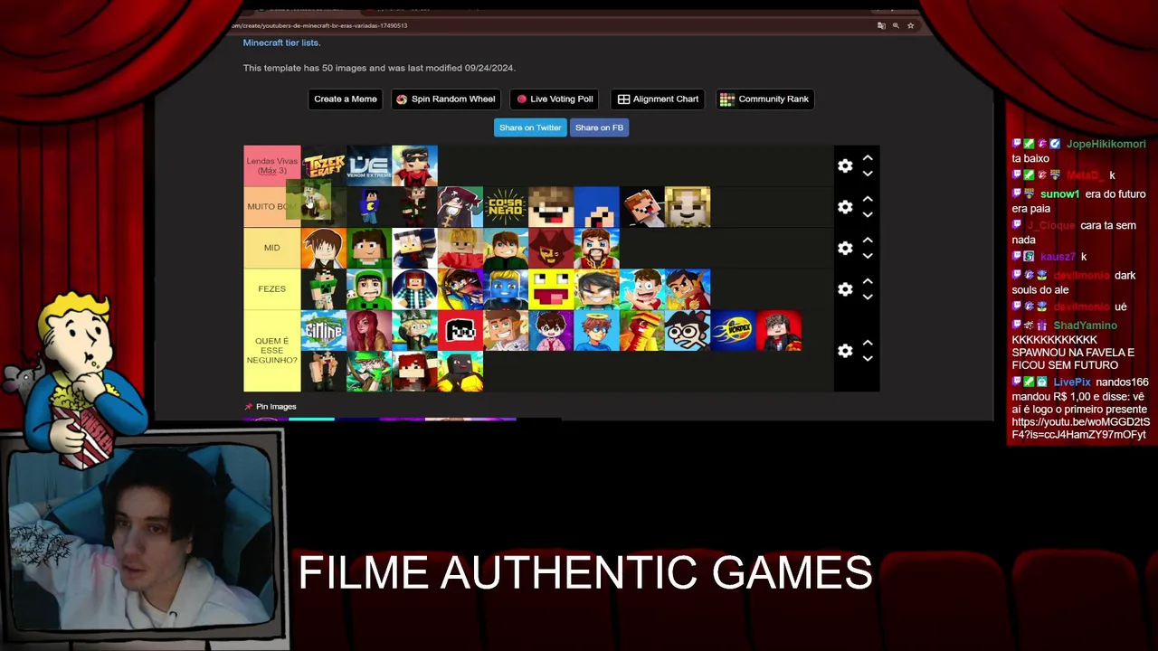The height and width of the screenshot is (651, 1158).
Task: Share on FB
Action: (599, 127)
